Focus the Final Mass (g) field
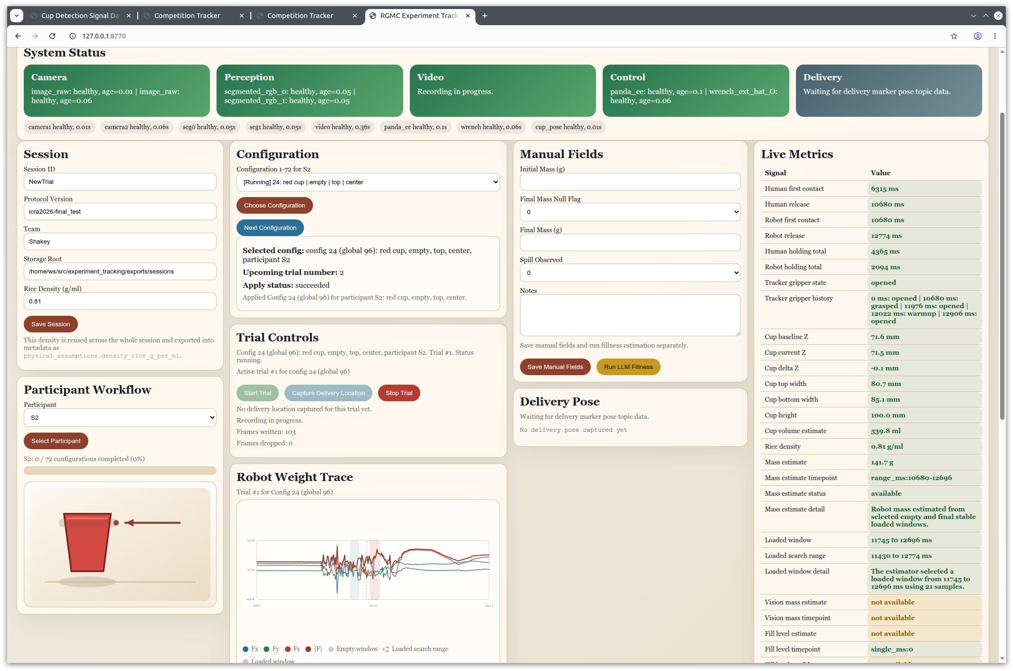1013x671 pixels. [x=630, y=243]
